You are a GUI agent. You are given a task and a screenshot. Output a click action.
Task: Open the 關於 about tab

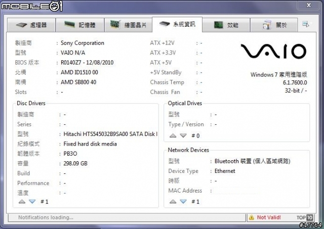(274, 25)
